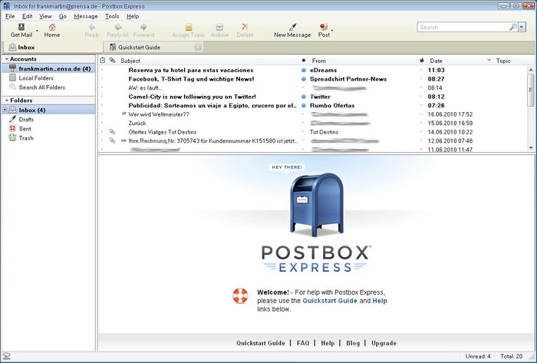537x363 pixels.
Task: Open 'Reserva ya tu hotel' message
Action: [x=191, y=70]
